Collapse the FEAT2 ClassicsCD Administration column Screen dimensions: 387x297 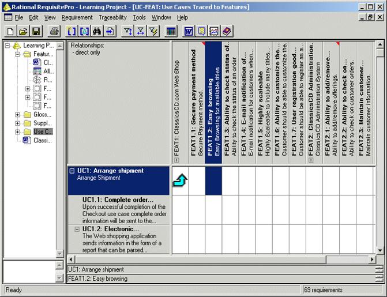311,160
